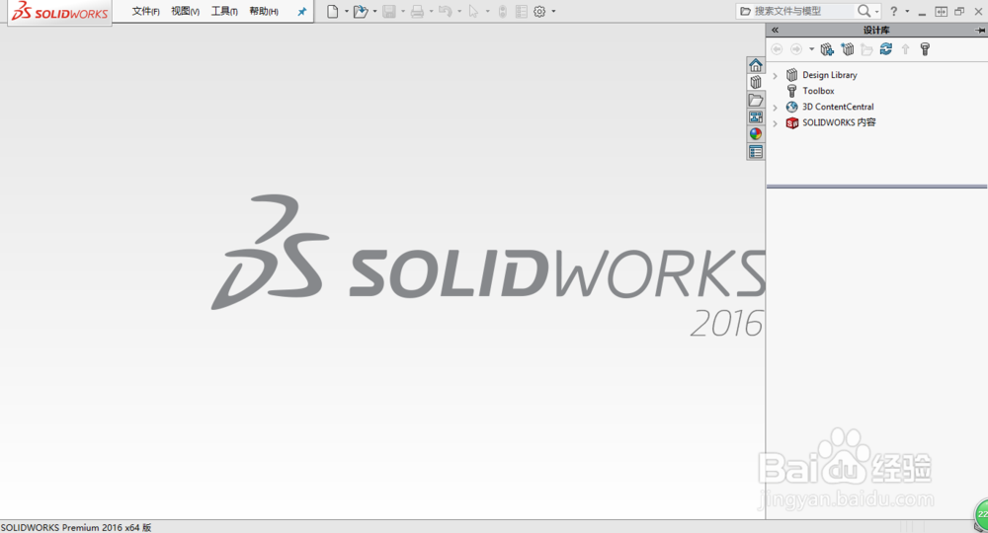The width and height of the screenshot is (988, 533).
Task: Expand the 3D ContentCentral tree node
Action: point(776,108)
